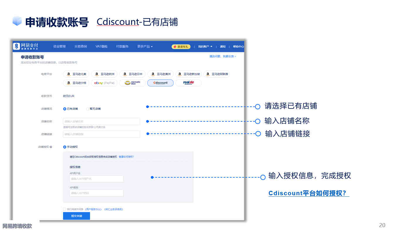Focus the API用户名 input field
Image resolution: width=404 pixels, height=231 pixels.
coord(96,179)
